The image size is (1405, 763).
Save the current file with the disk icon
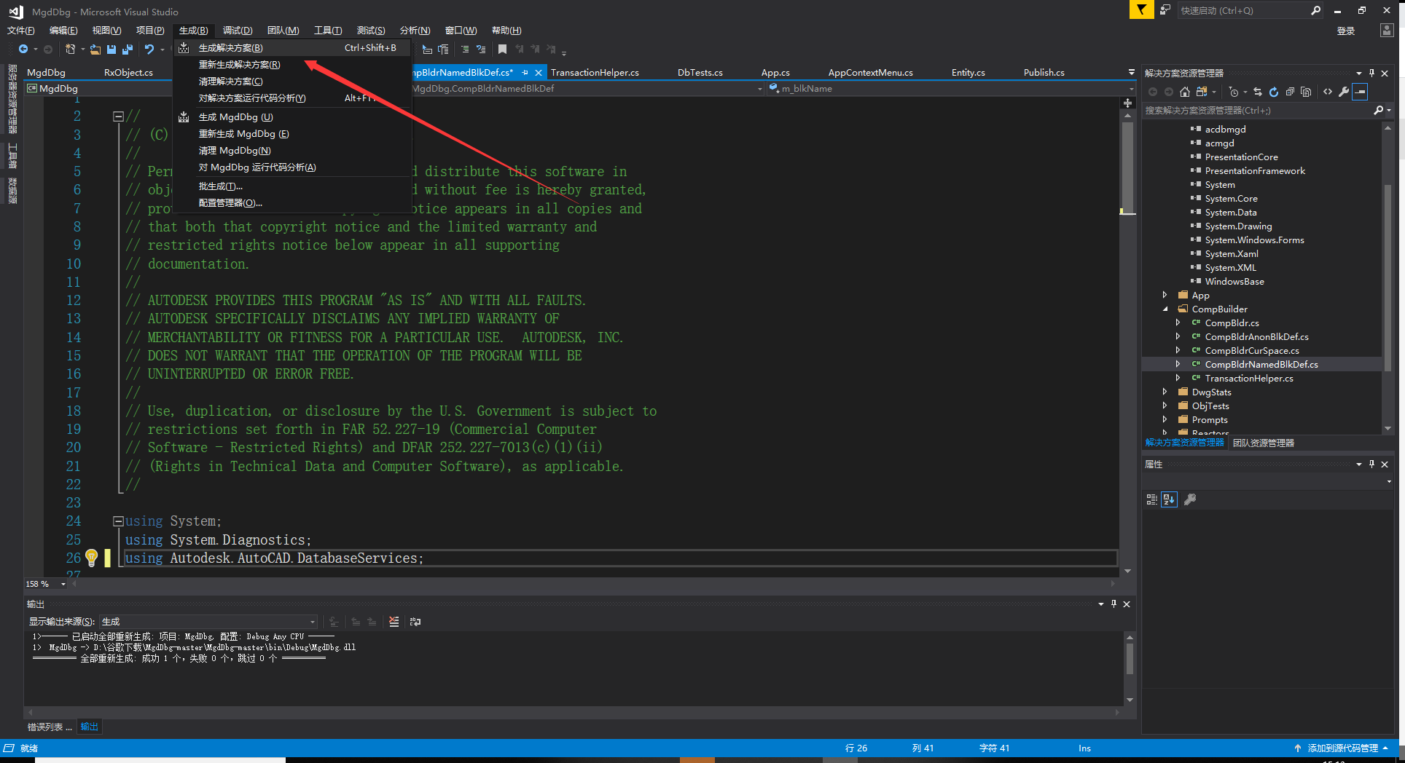(x=111, y=50)
